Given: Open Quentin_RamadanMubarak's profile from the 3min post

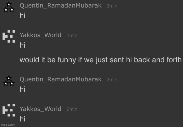Looking at the screenshot, I should coord(60,6).
